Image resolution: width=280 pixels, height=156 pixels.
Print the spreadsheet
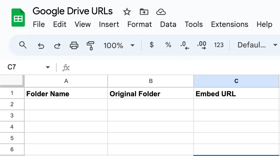click(74, 45)
